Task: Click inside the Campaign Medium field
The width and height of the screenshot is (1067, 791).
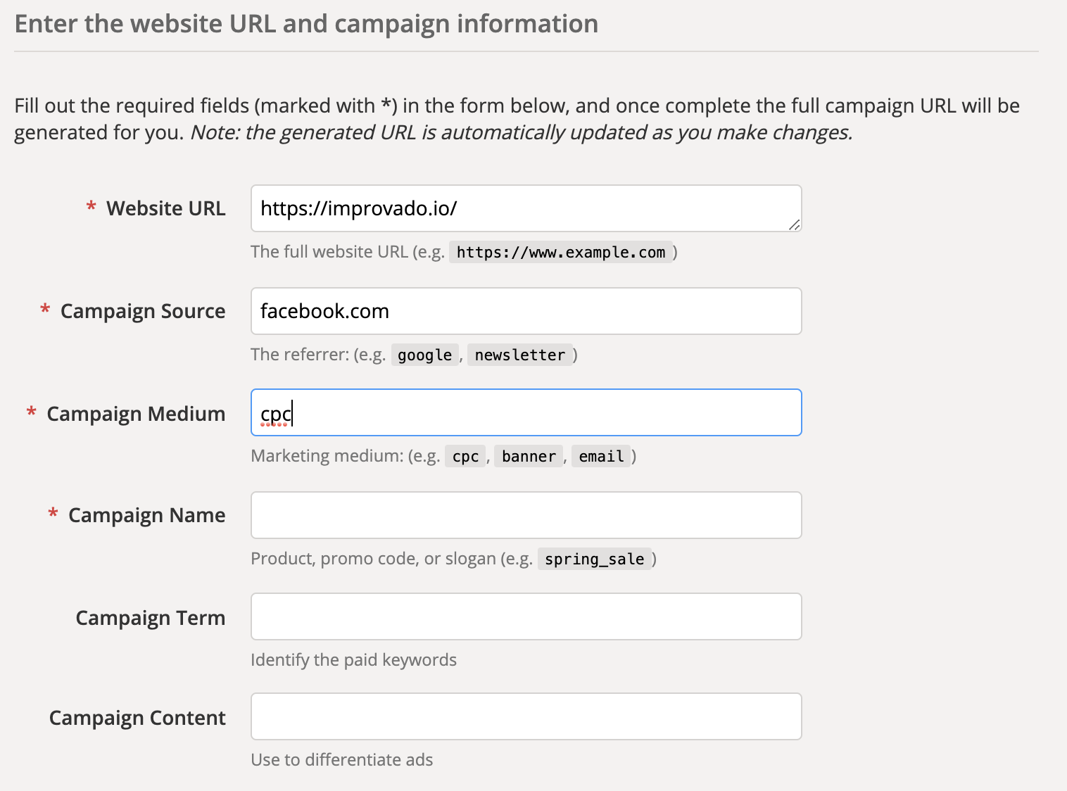Action: pos(526,412)
